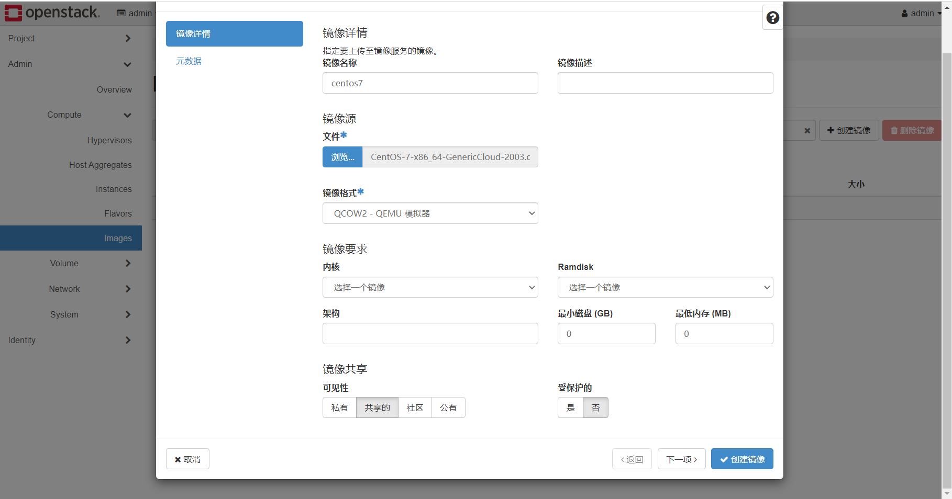Set visibility to 共享的
Screen dimensions: 952x499
point(377,407)
